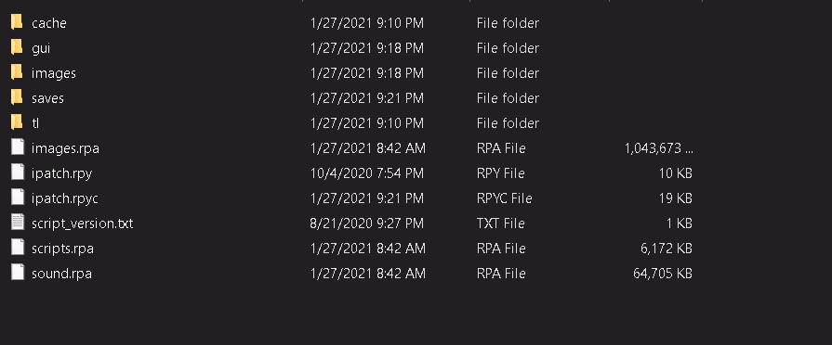Click the date modified of images.rpa
This screenshot has width=832, height=345.
[368, 148]
